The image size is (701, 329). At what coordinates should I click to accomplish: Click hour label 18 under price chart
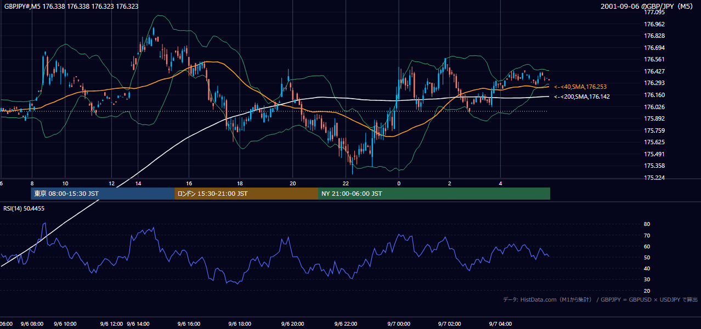(240, 183)
